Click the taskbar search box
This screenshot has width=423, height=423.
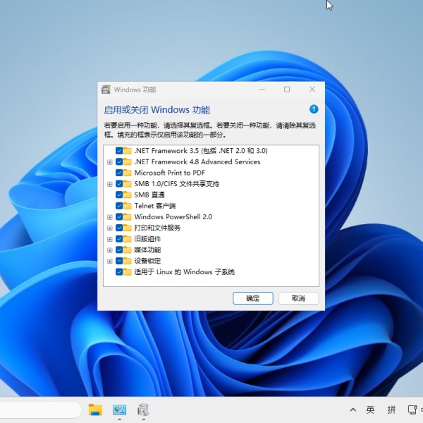coord(40,410)
